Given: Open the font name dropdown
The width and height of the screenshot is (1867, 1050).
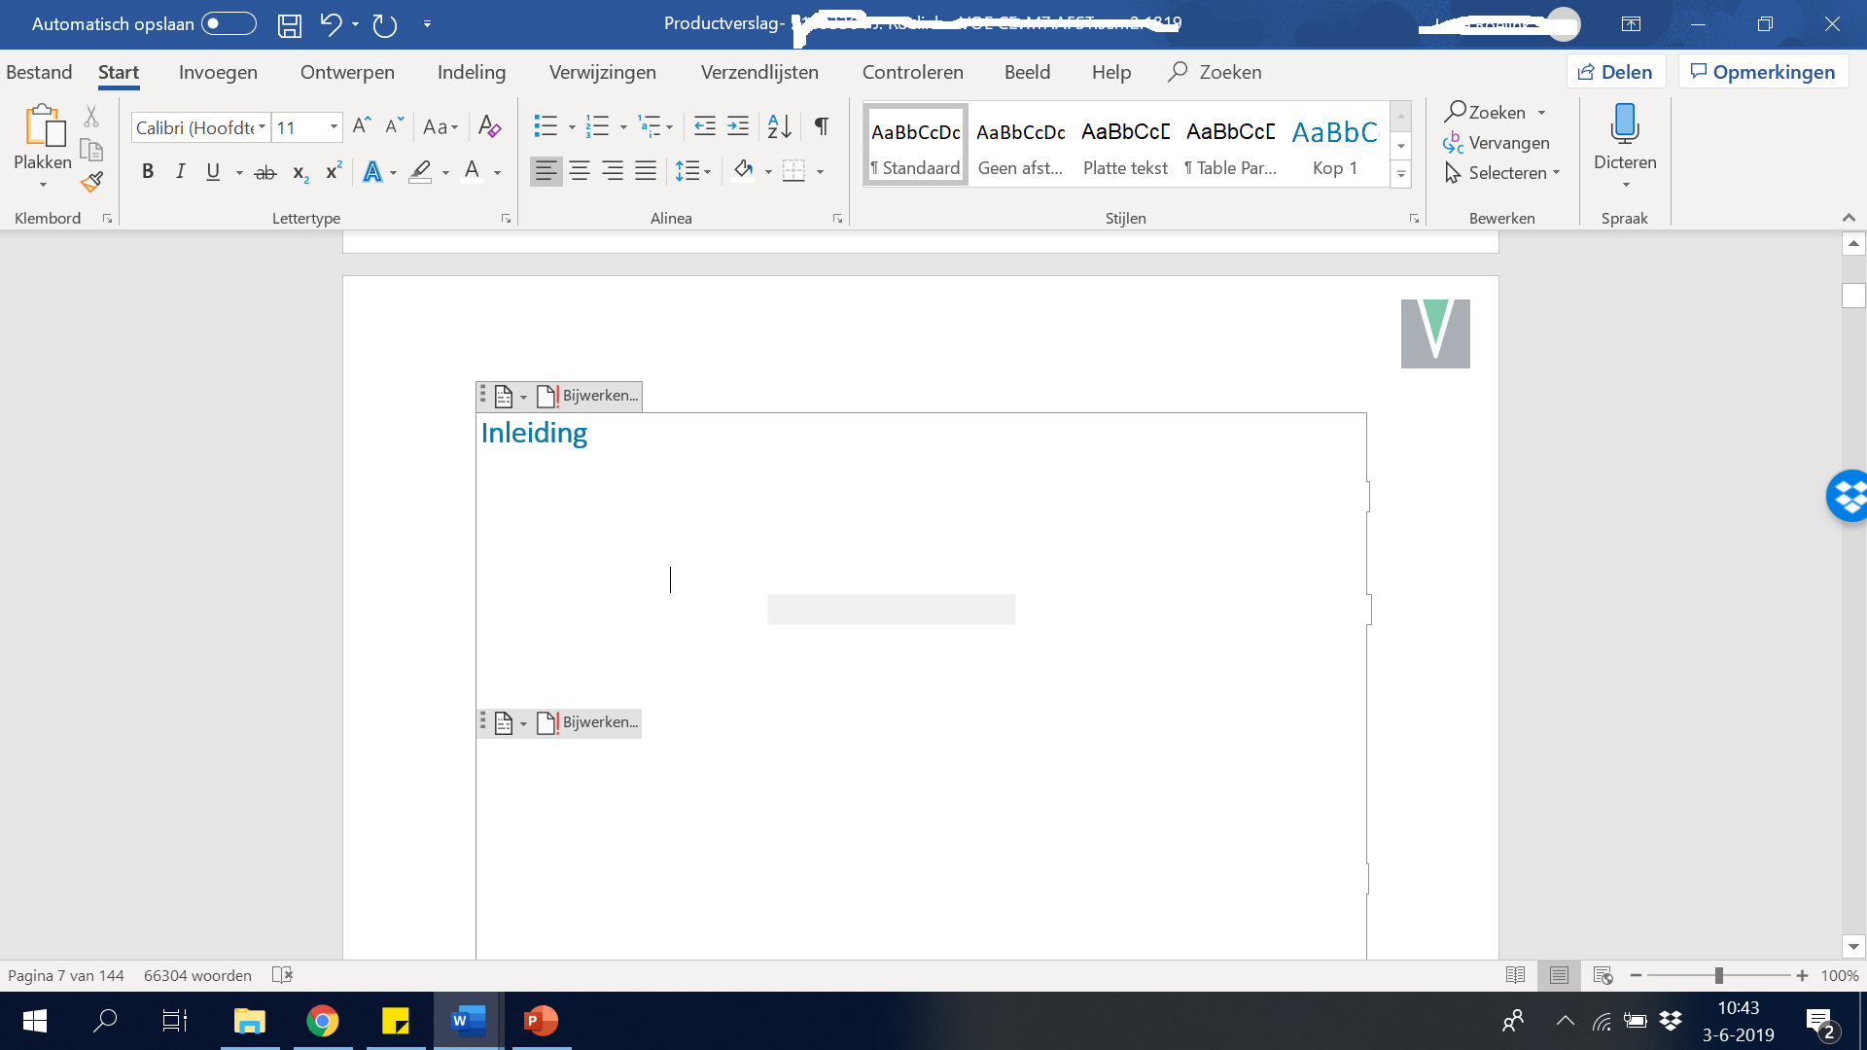Looking at the screenshot, I should (262, 127).
